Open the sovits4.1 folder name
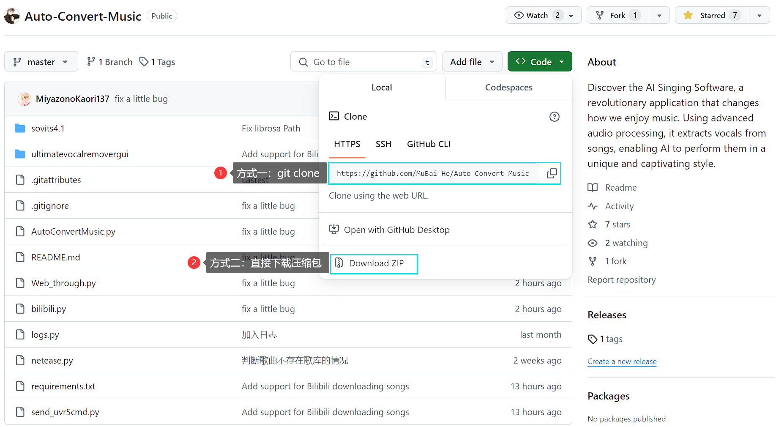The height and width of the screenshot is (427, 776). point(48,129)
